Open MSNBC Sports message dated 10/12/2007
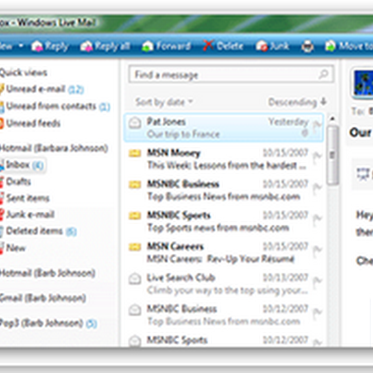 (x=224, y=340)
